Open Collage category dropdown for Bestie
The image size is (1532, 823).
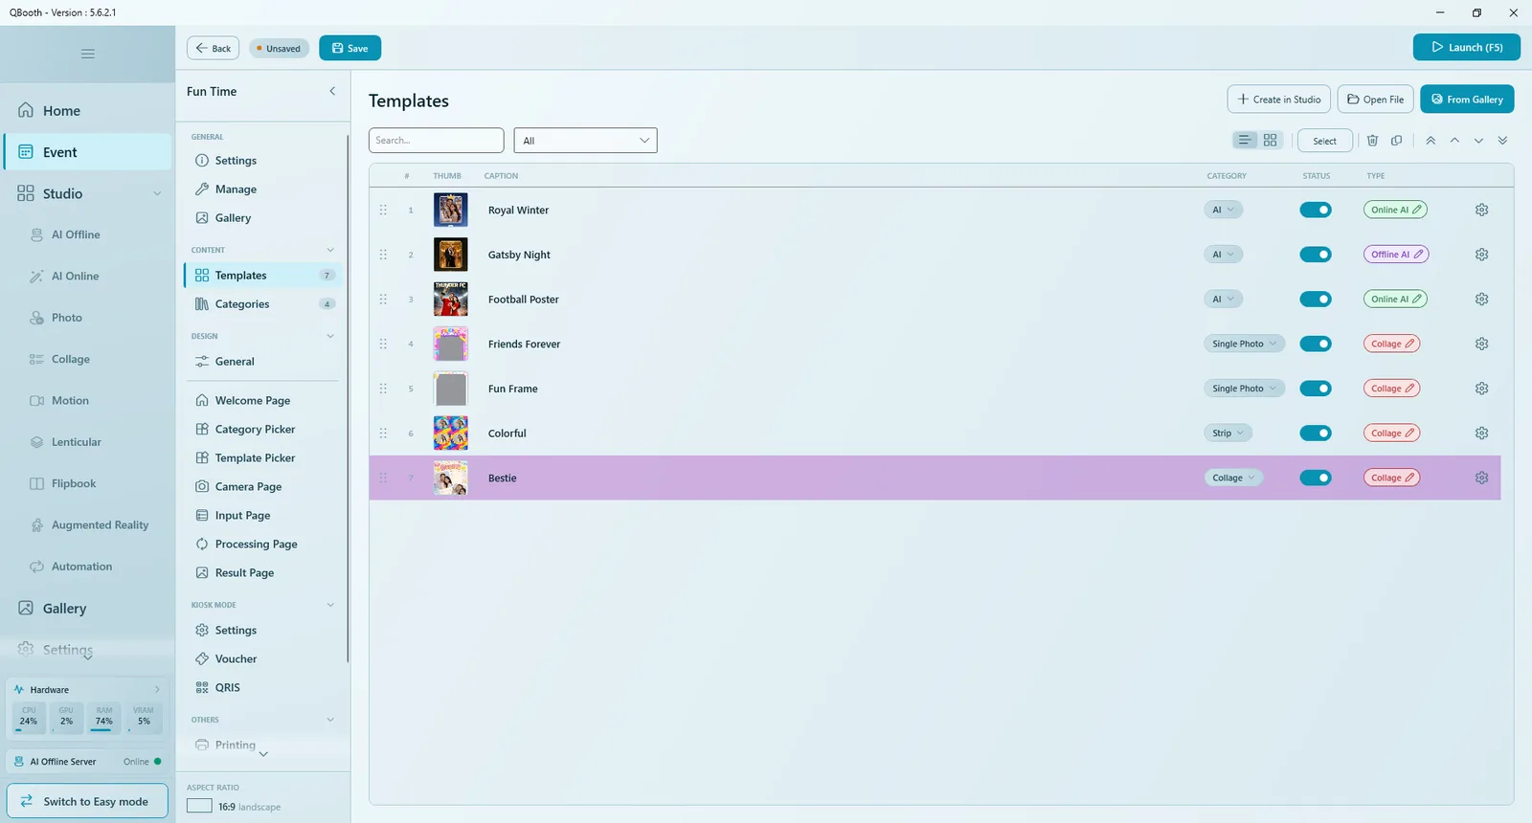coord(1233,478)
